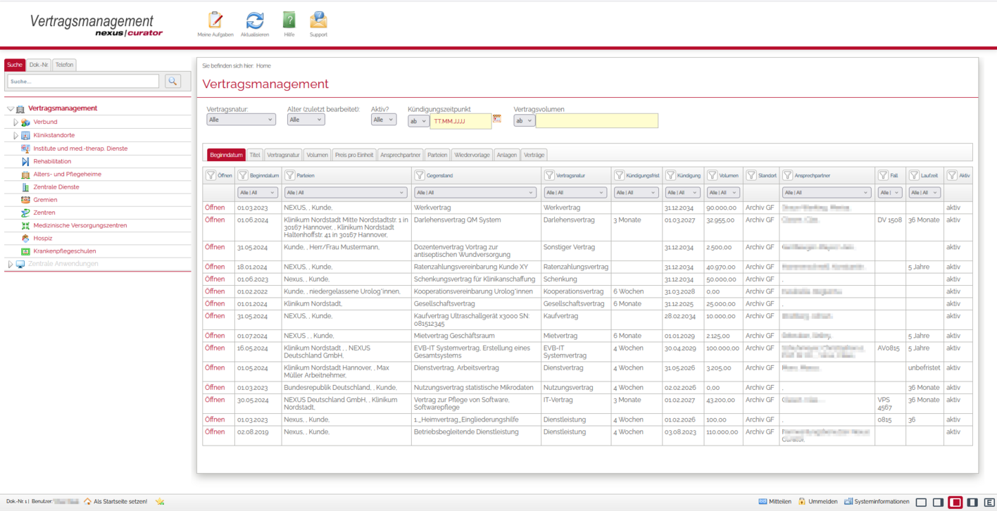This screenshot has width=997, height=511.
Task: Open the Support icon in the toolbar
Action: (318, 20)
